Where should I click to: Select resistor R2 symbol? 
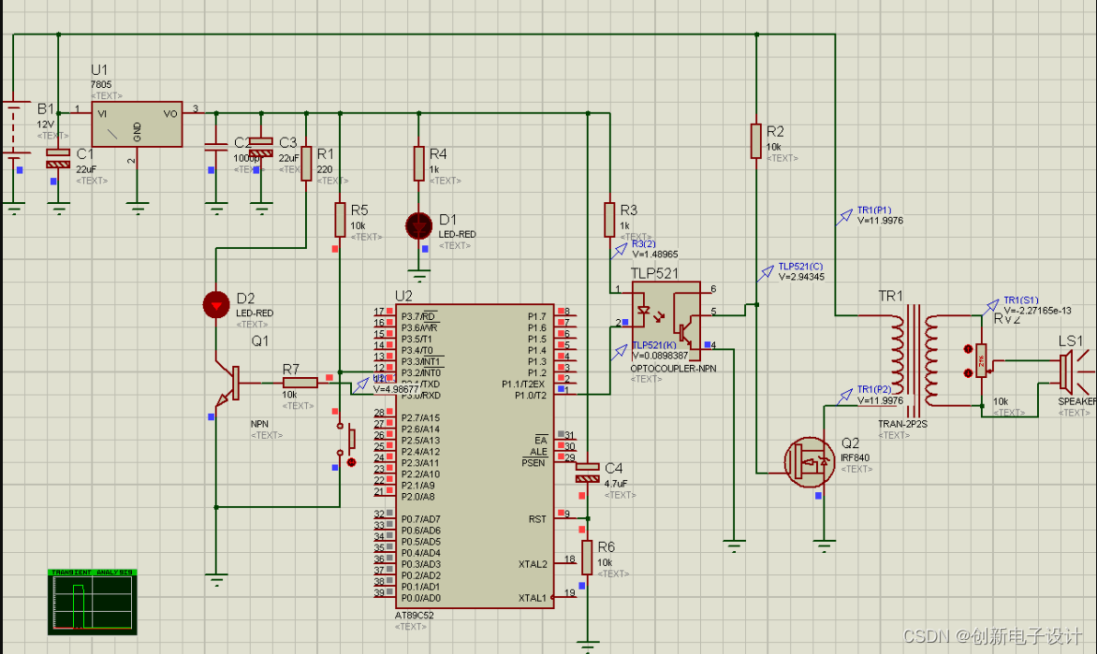coord(756,140)
